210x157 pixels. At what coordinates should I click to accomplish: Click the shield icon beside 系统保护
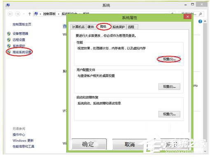tap(9, 46)
